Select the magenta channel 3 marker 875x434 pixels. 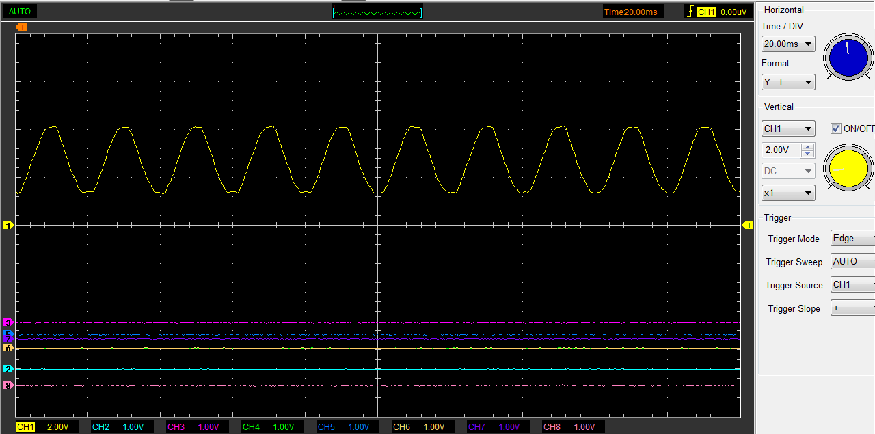(x=8, y=322)
